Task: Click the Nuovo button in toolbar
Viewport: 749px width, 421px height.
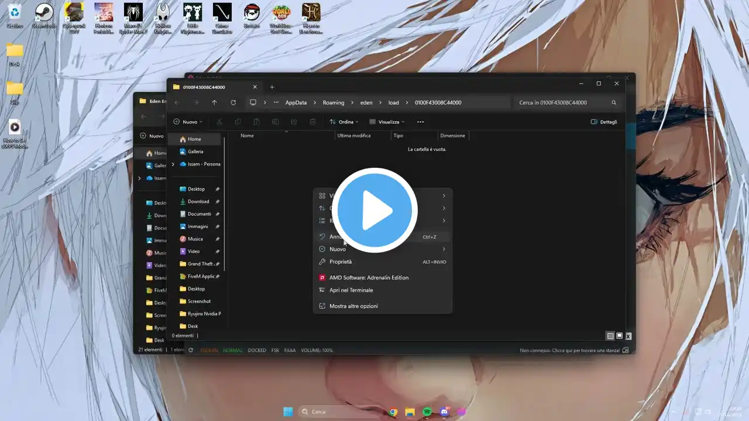Action: tap(187, 122)
